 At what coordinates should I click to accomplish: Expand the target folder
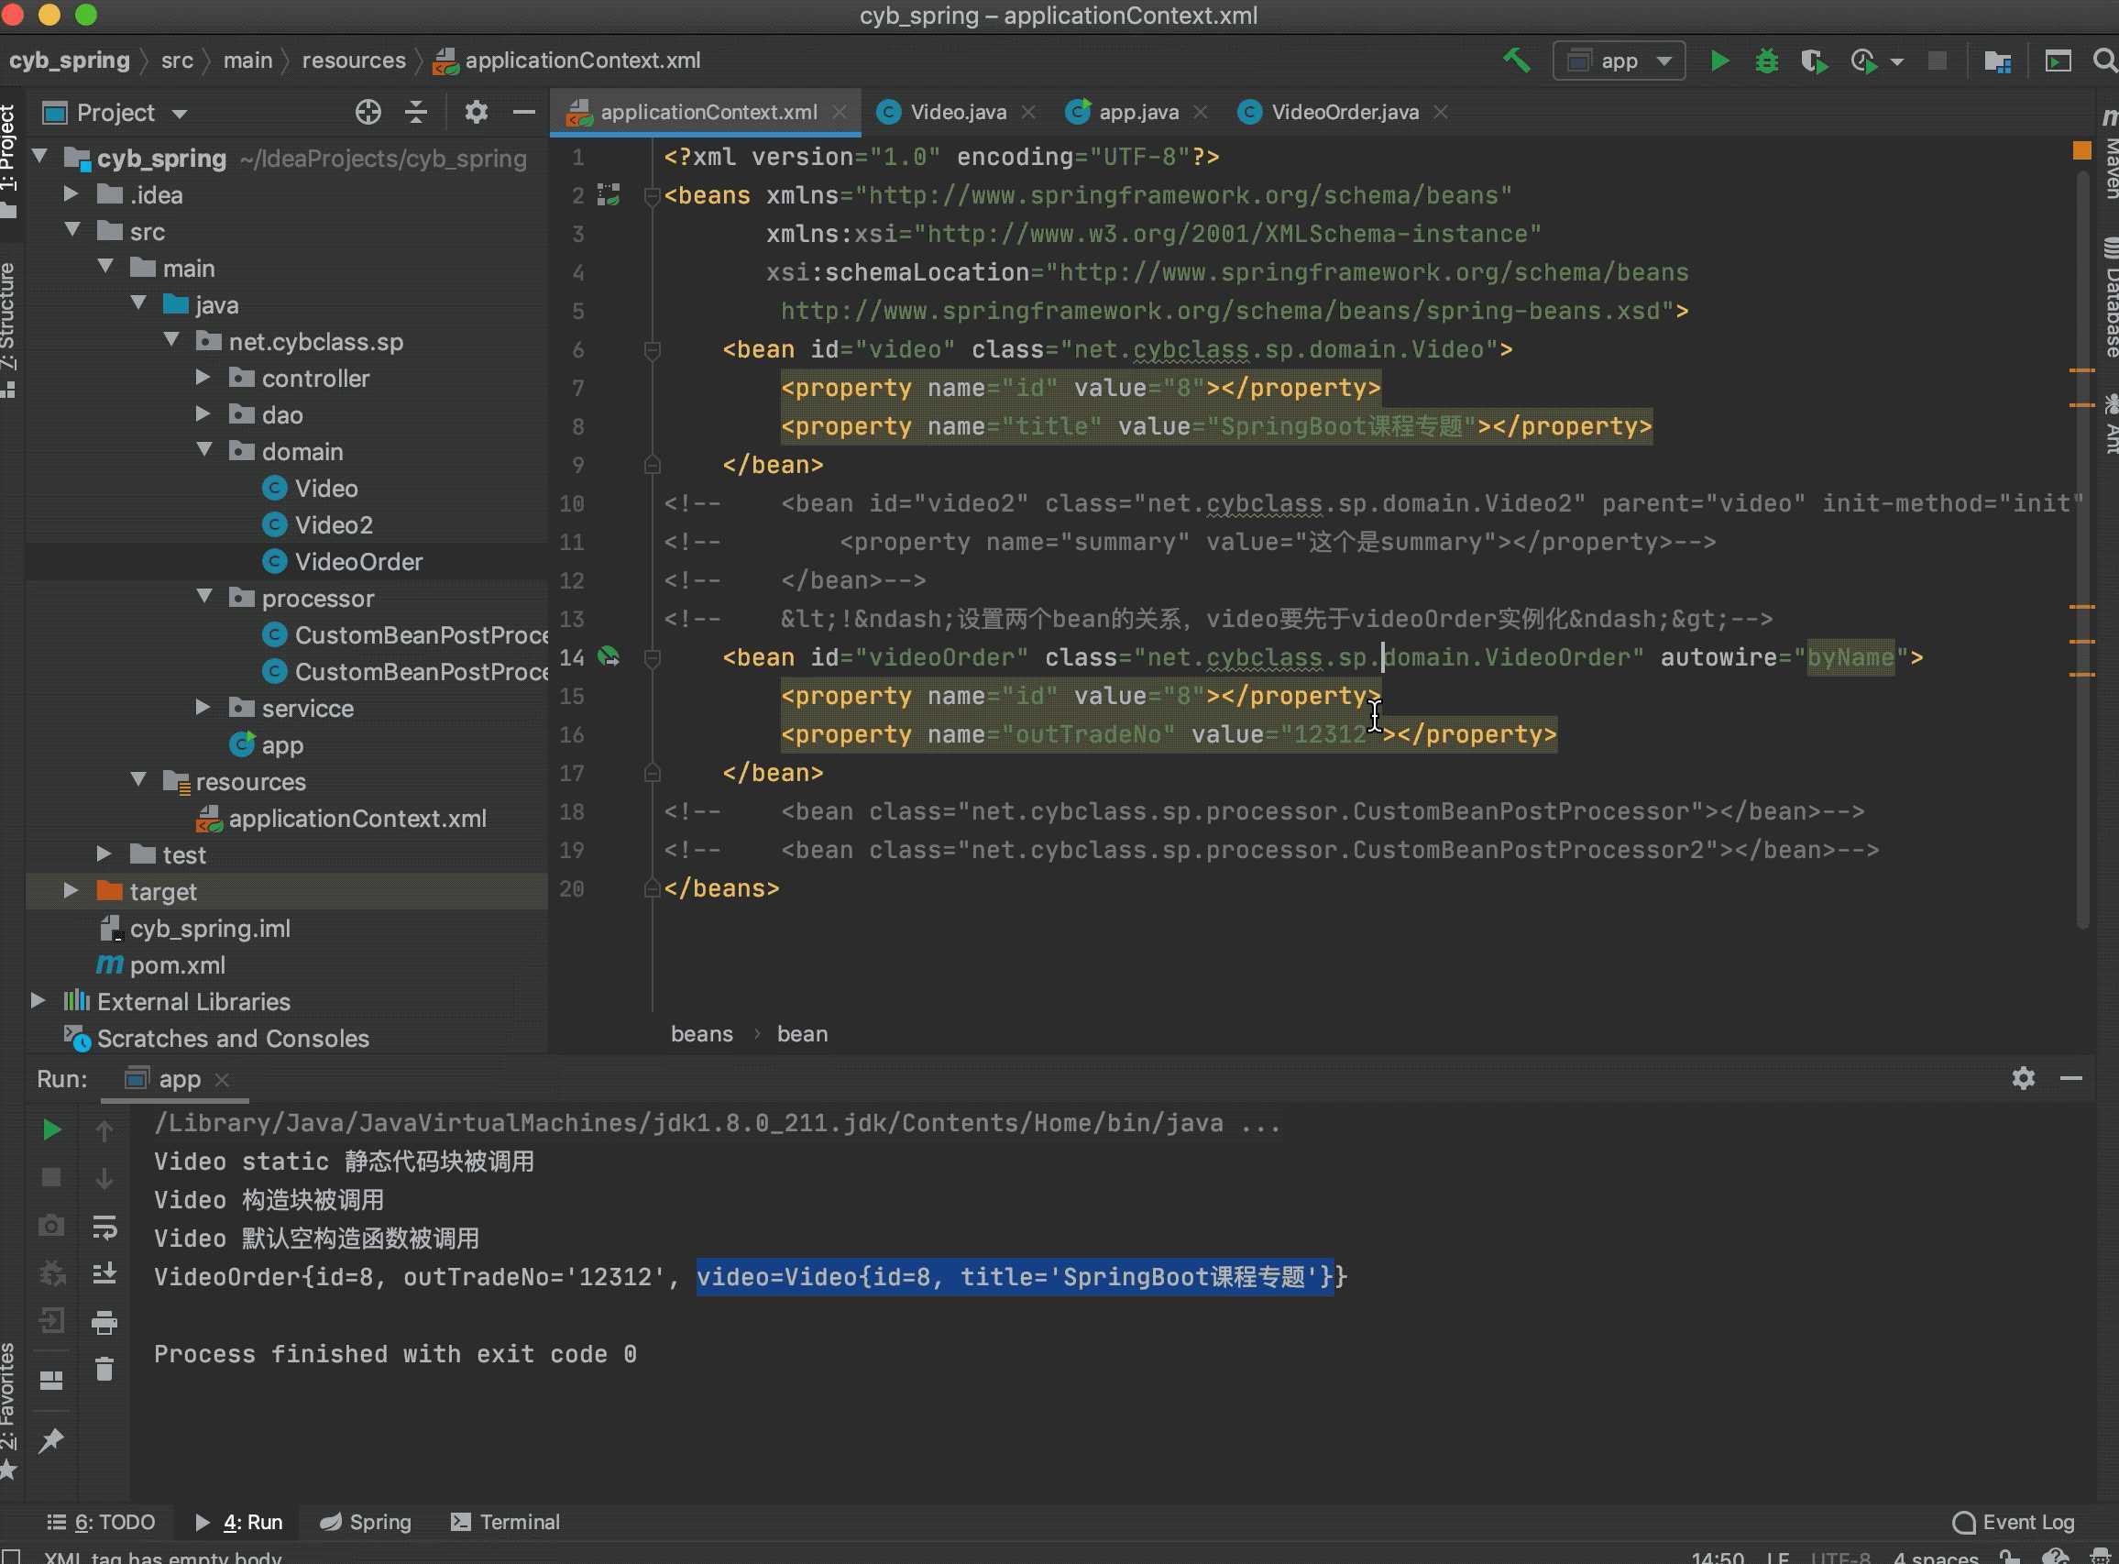pyautogui.click(x=71, y=891)
